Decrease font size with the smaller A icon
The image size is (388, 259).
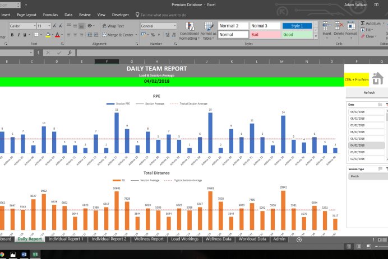point(61,26)
